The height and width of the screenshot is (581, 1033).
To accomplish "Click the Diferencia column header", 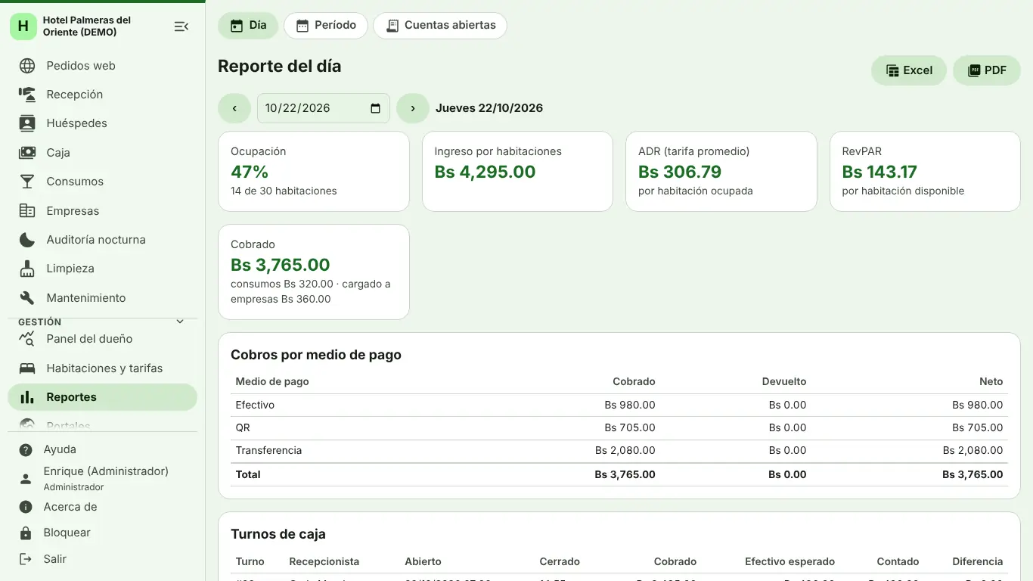I will 977,561.
